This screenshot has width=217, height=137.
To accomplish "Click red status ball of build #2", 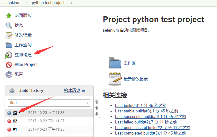I will coord(9,121).
